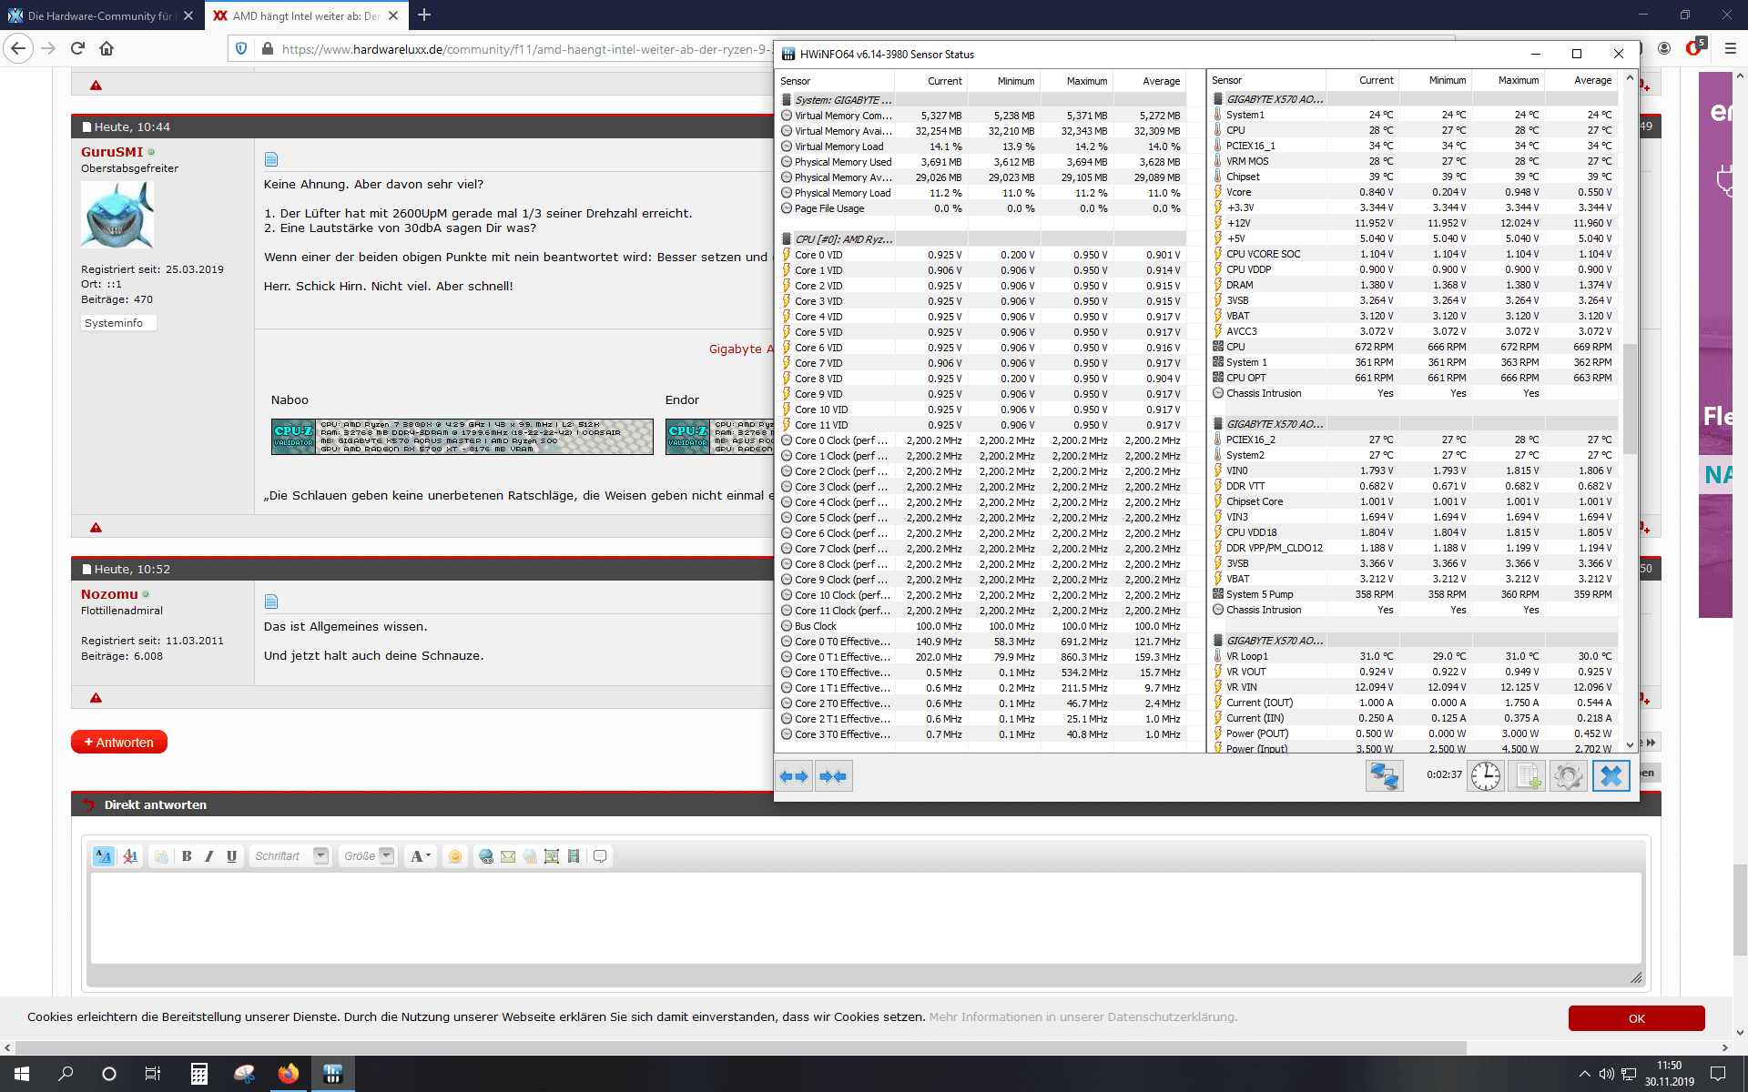Image resolution: width=1748 pixels, height=1092 pixels.
Task: Start sensor logging with sheet-plus icon
Action: [x=1526, y=776]
